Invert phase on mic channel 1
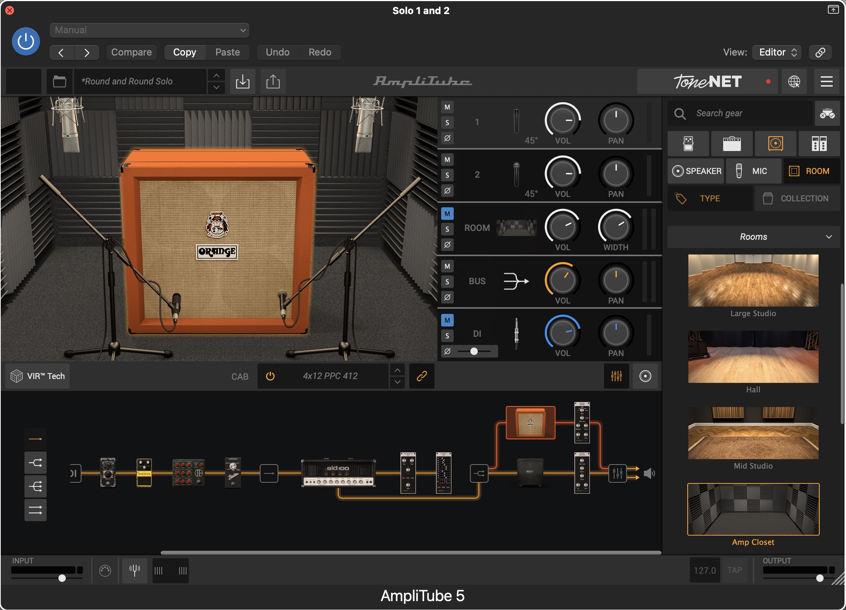Screen dimensions: 846x610 tap(447, 138)
